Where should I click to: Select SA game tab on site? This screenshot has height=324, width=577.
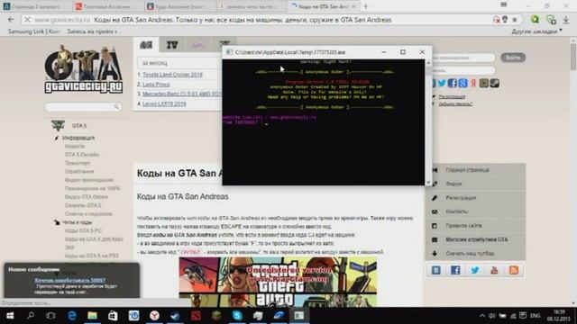[146, 45]
